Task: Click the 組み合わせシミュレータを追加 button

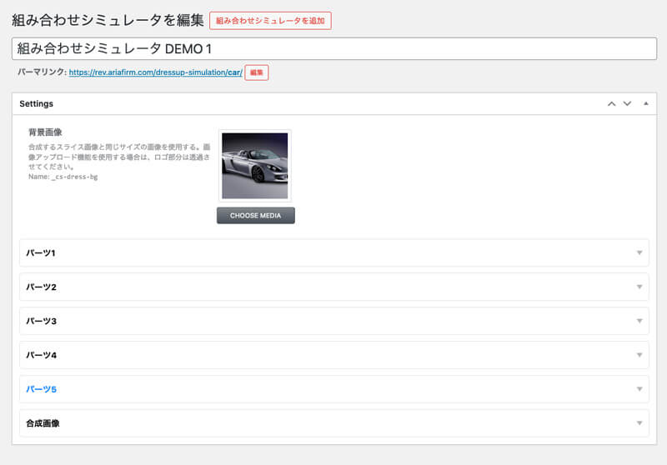Action: 270,20
